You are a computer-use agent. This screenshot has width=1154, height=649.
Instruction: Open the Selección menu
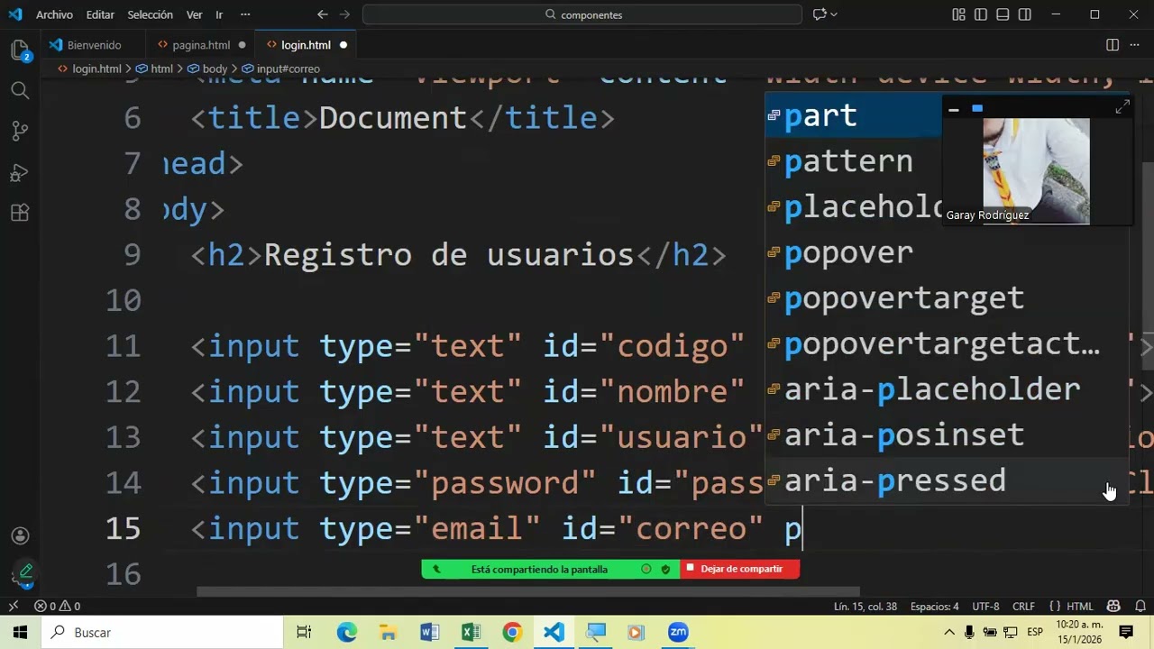150,14
